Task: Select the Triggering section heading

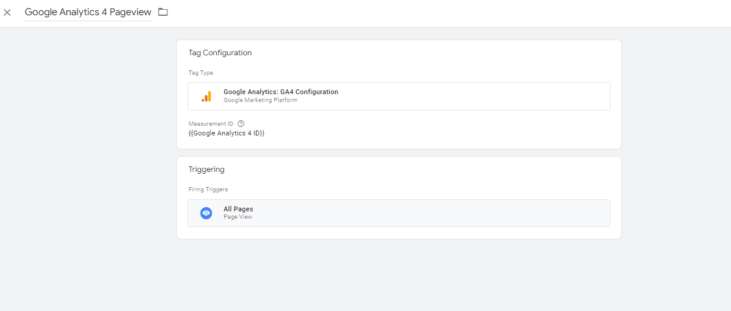Action: pos(207,169)
